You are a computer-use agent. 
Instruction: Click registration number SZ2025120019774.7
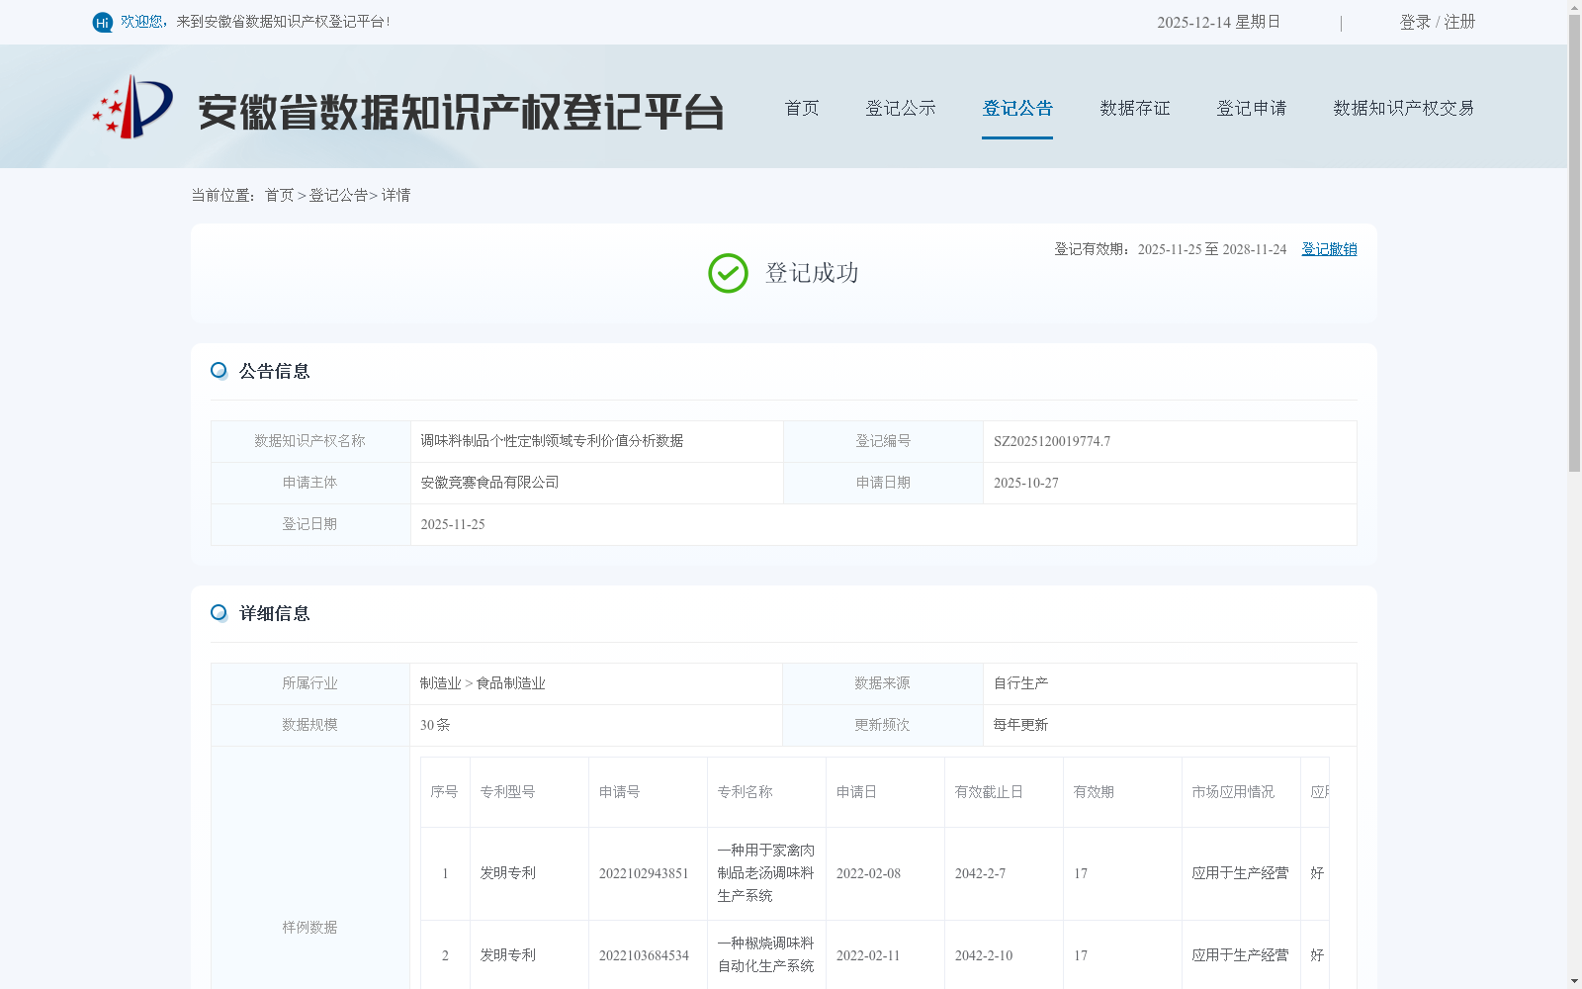[x=1052, y=442]
